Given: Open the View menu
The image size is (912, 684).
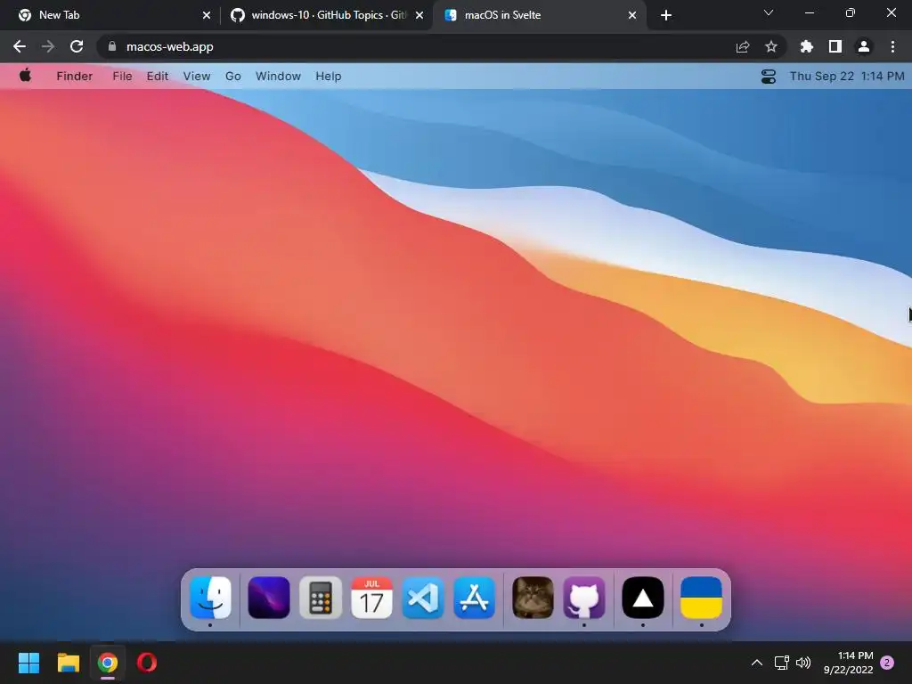Looking at the screenshot, I should coord(197,77).
